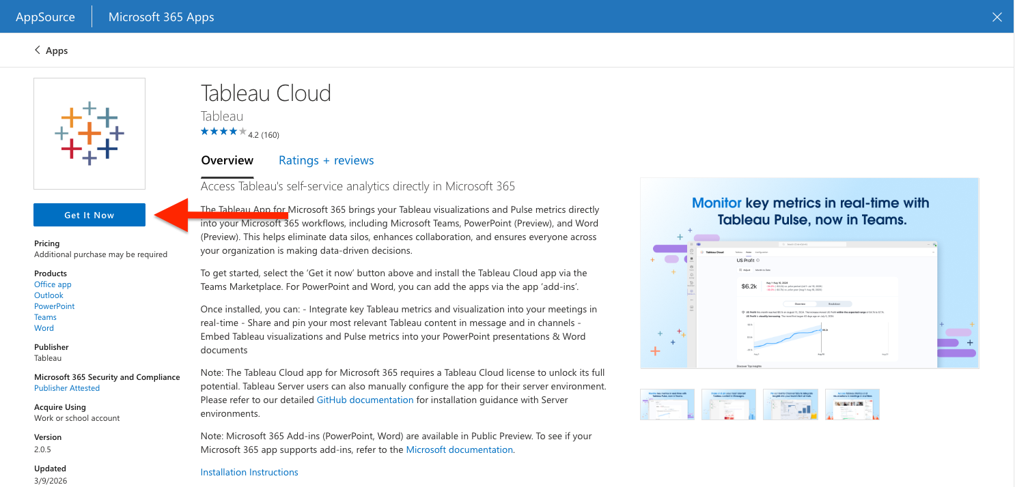
Task: Open the Teams product link
Action: click(x=44, y=316)
